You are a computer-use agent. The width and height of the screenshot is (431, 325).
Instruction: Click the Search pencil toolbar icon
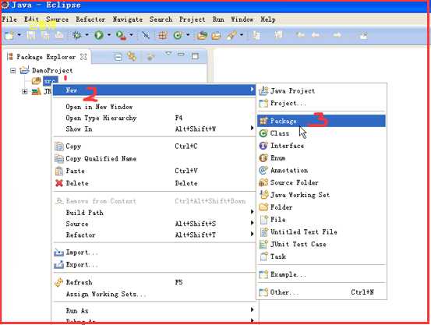tap(231, 35)
